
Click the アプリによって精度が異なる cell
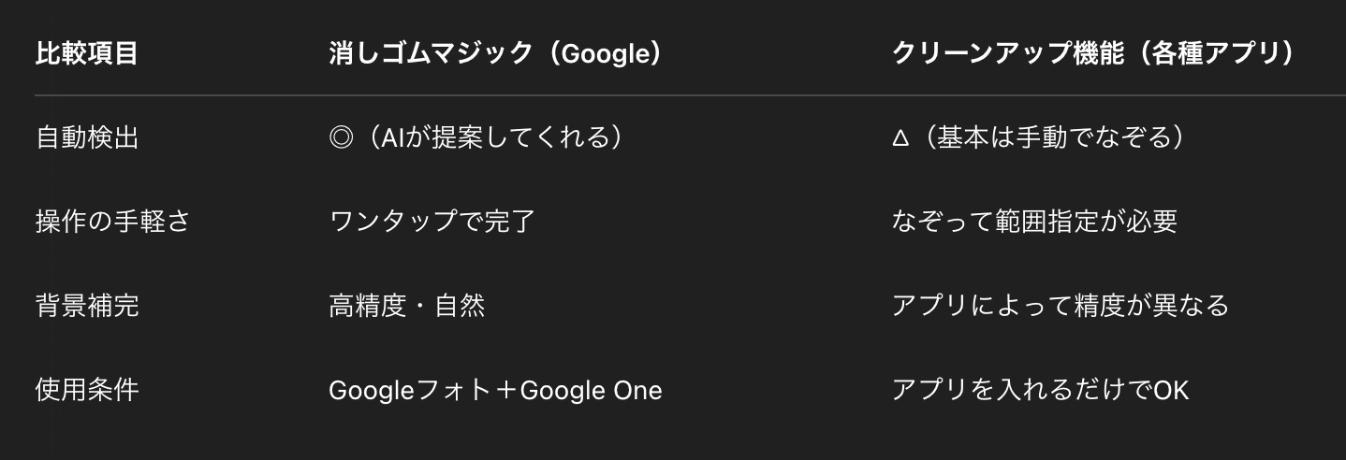point(1060,305)
